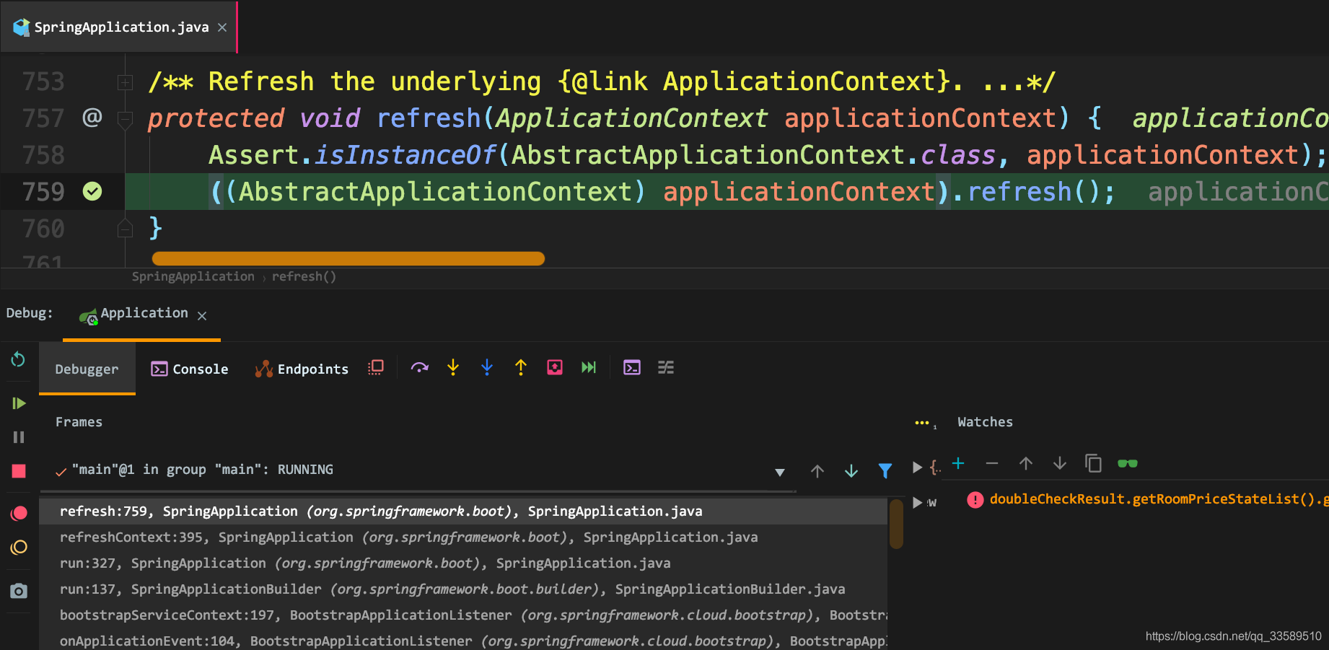Toggle the Mute Breakpoints icon

(x=19, y=548)
